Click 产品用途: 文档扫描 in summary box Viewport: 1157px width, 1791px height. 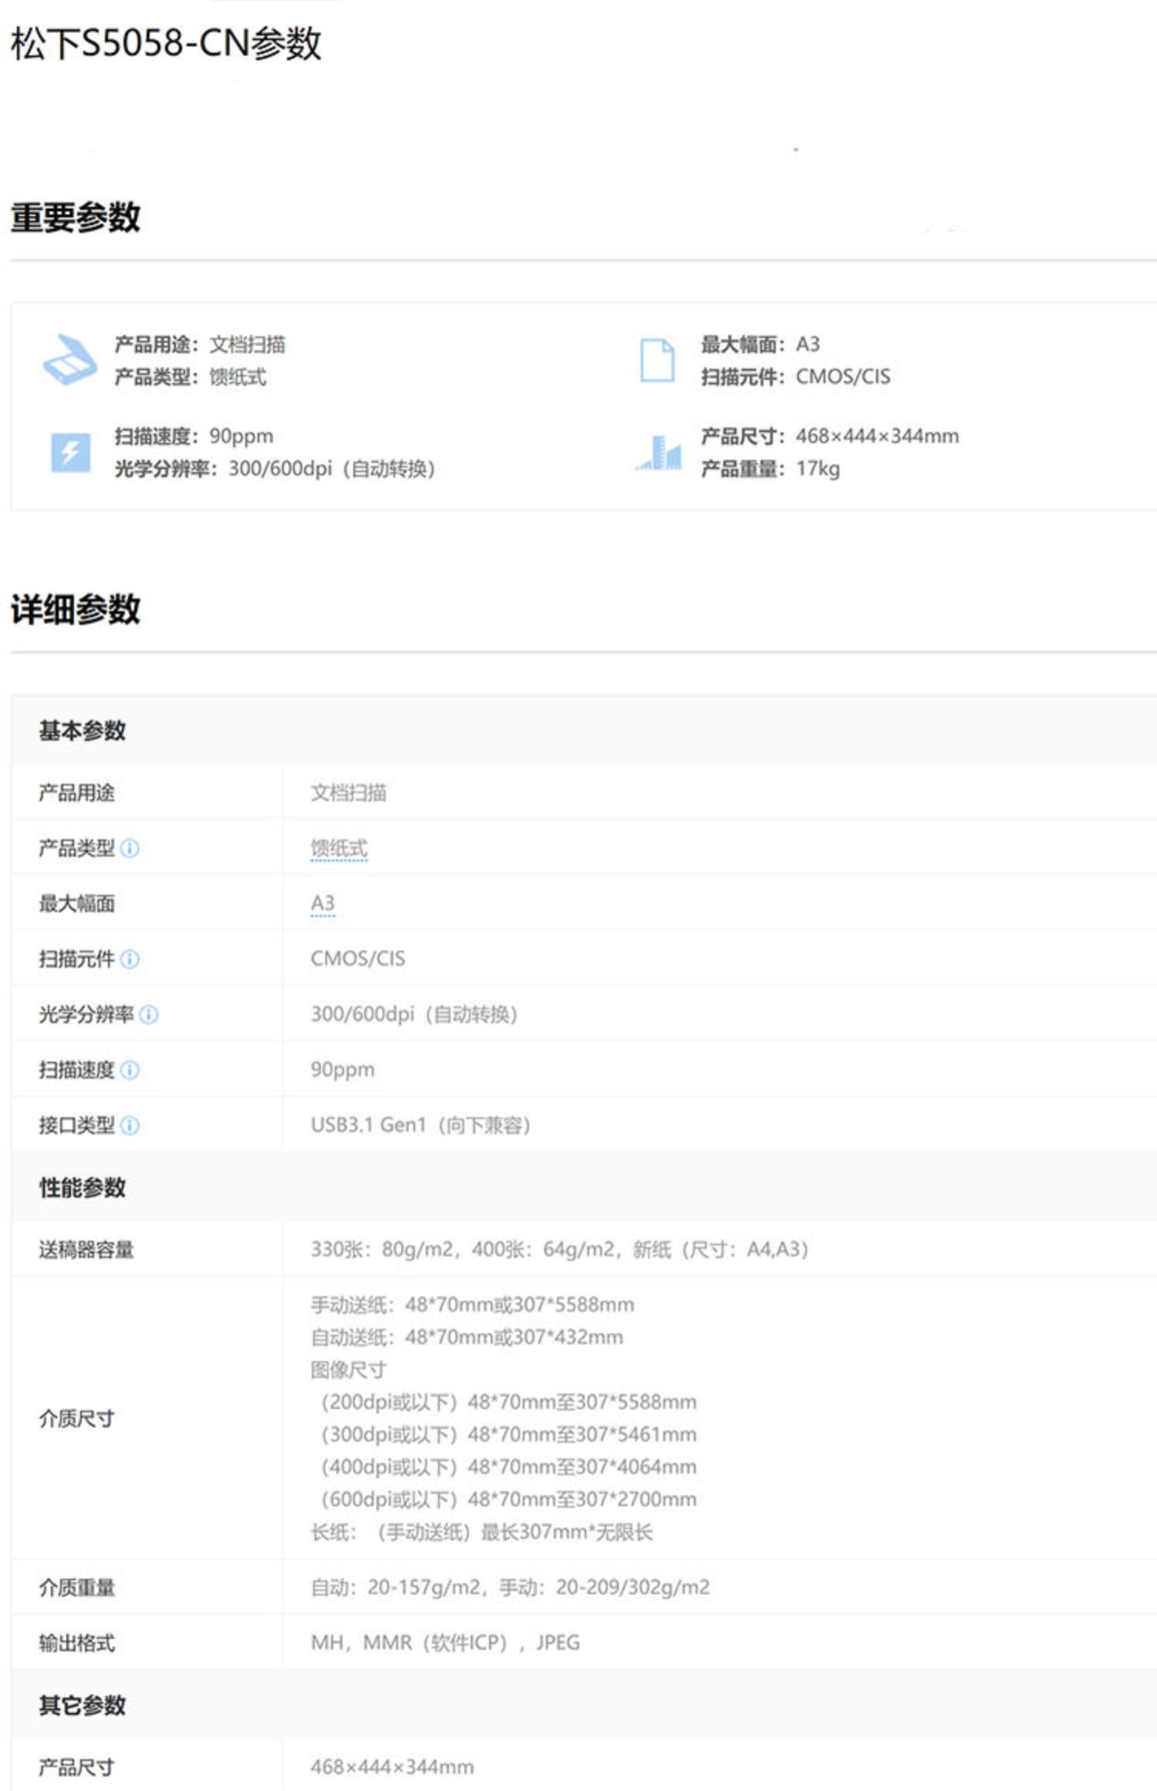(200, 344)
